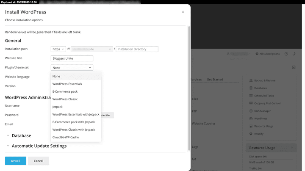This screenshot has height=171, width=305.
Task: Click the Installation directory field
Action: [x=137, y=49]
